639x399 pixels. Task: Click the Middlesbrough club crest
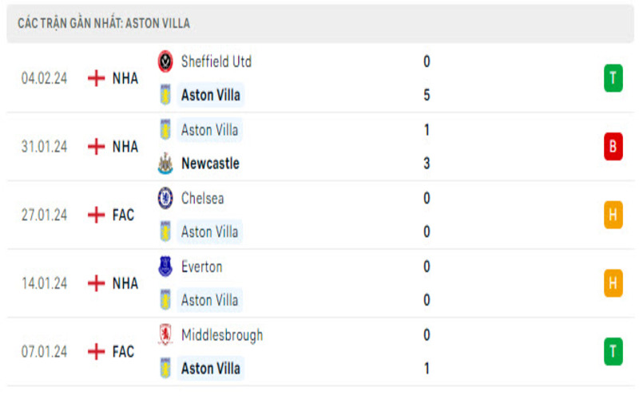pyautogui.click(x=165, y=334)
